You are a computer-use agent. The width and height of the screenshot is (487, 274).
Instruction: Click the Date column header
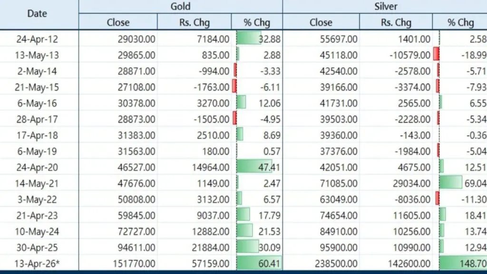point(37,14)
